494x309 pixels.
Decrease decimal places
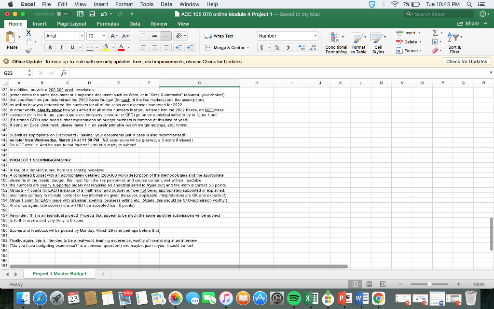tap(313, 48)
